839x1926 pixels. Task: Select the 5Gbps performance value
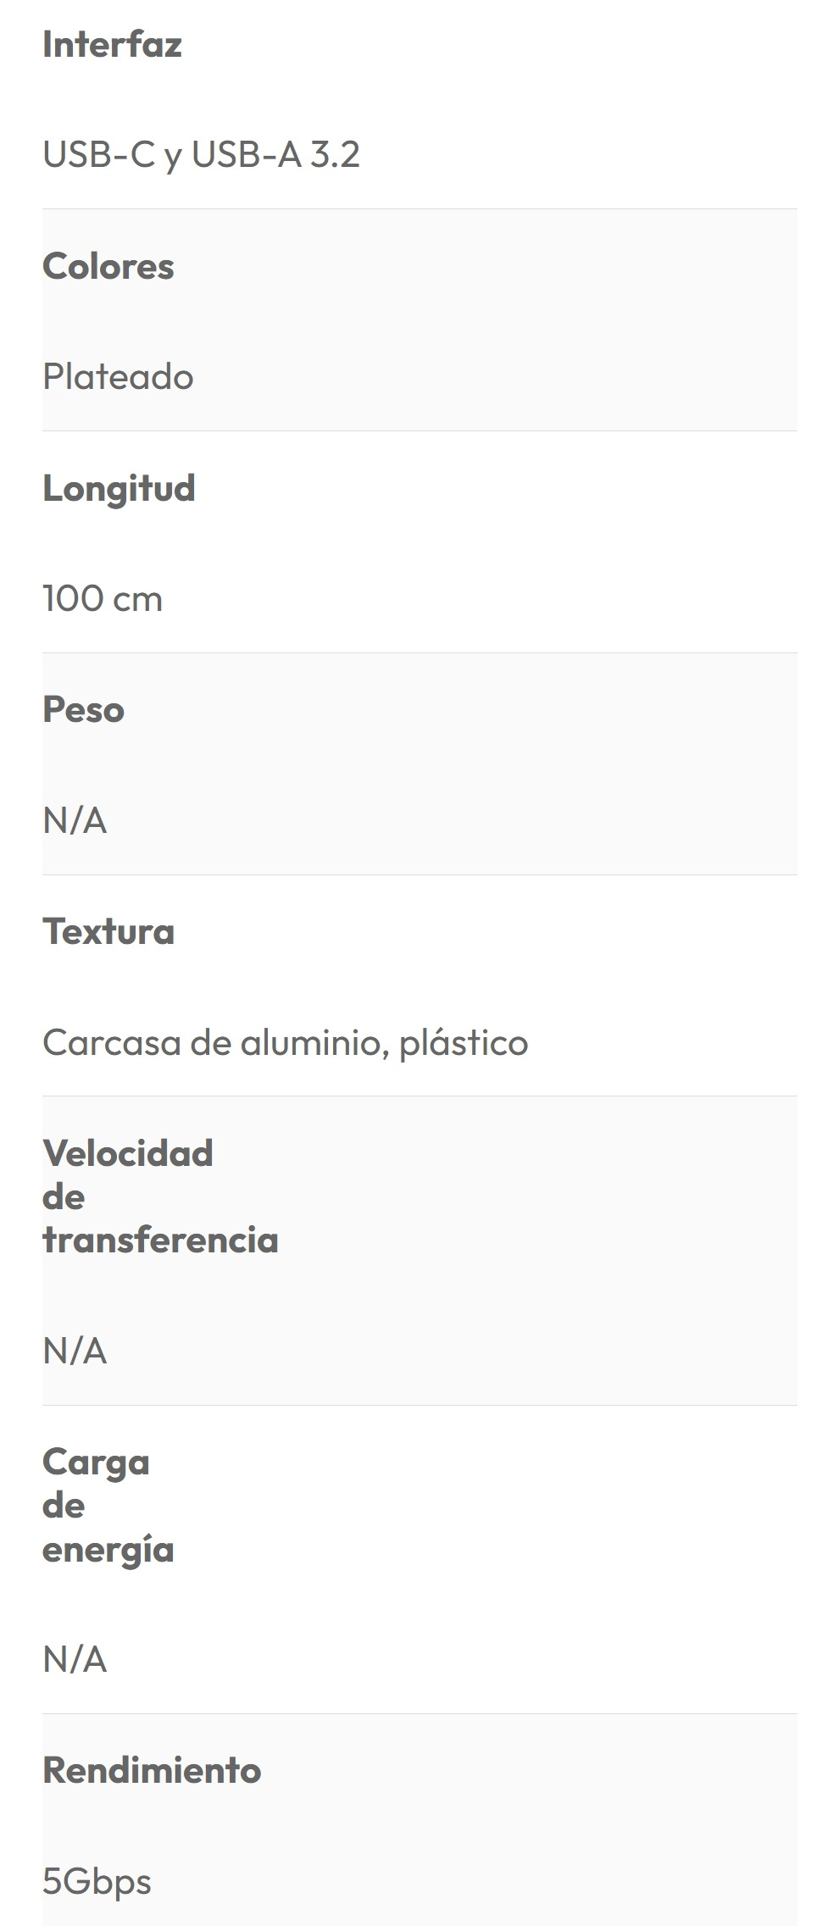coord(97,1882)
